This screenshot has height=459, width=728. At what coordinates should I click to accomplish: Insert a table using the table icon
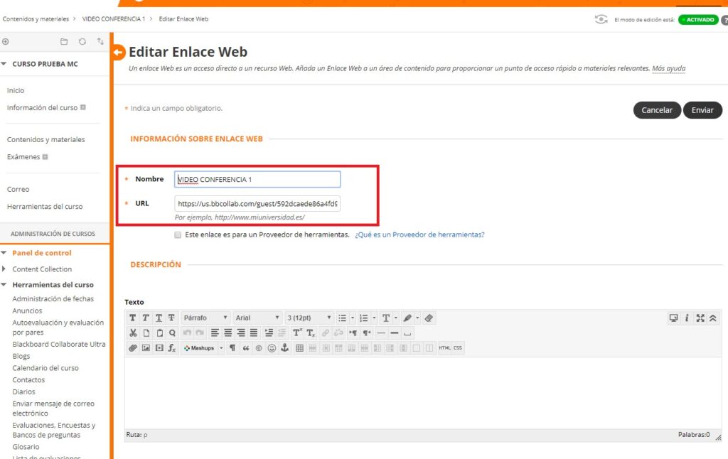tap(299, 348)
